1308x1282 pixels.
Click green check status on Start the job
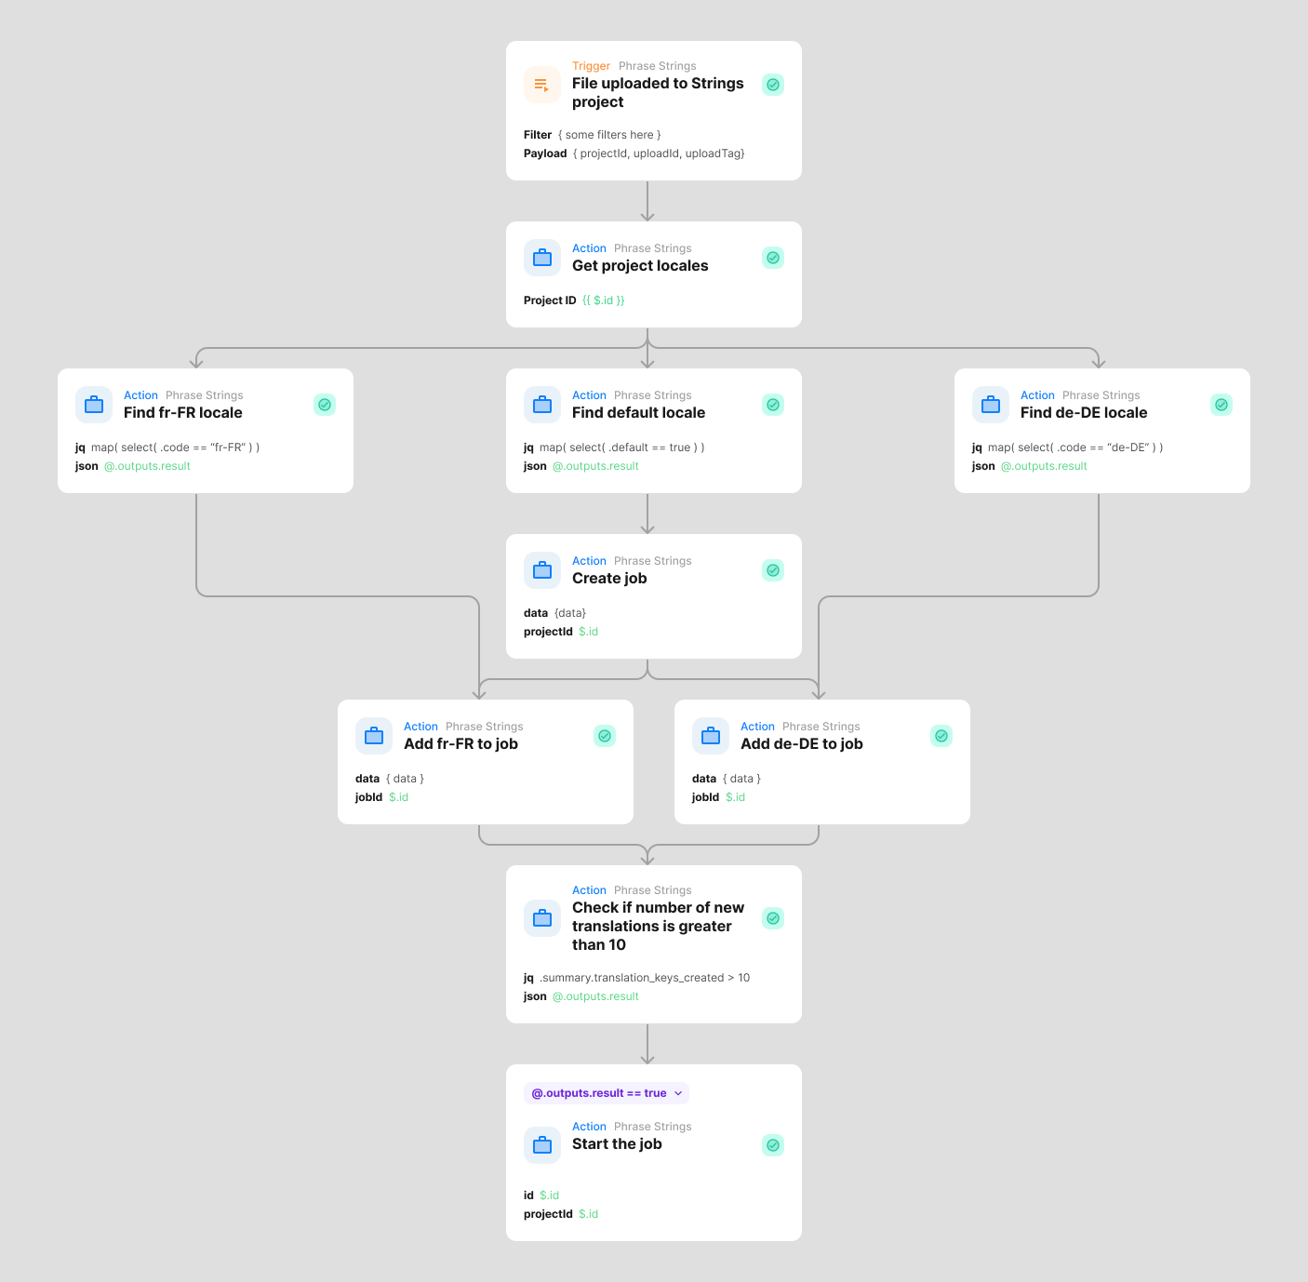click(772, 1145)
